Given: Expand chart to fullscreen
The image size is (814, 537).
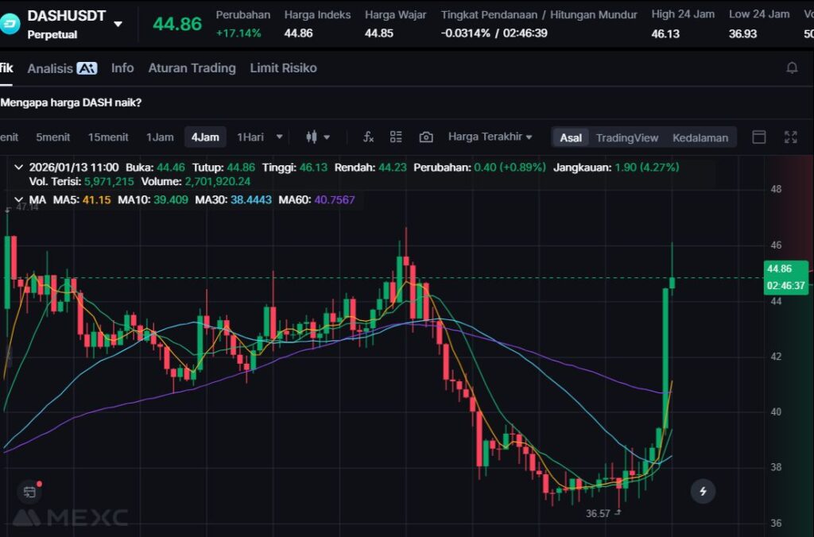Looking at the screenshot, I should tap(790, 137).
